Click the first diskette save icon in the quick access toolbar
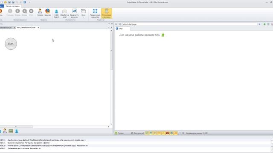 9,2
